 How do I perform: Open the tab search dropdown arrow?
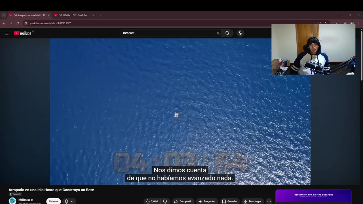click(x=4, y=15)
